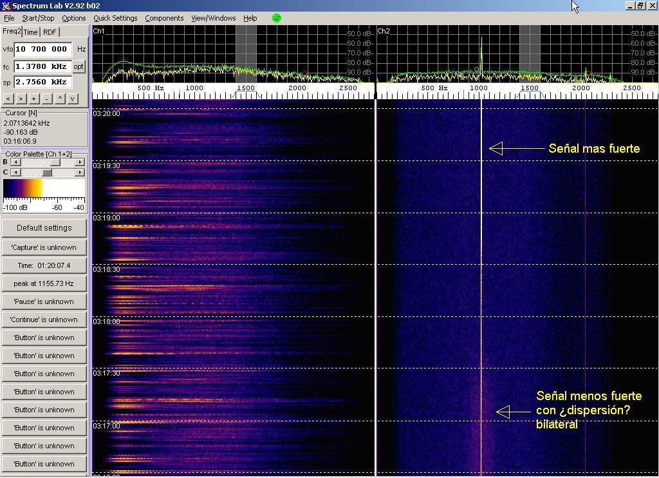
Task: Click the 'peak at 1155.73 Hz' button
Action: coord(44,283)
